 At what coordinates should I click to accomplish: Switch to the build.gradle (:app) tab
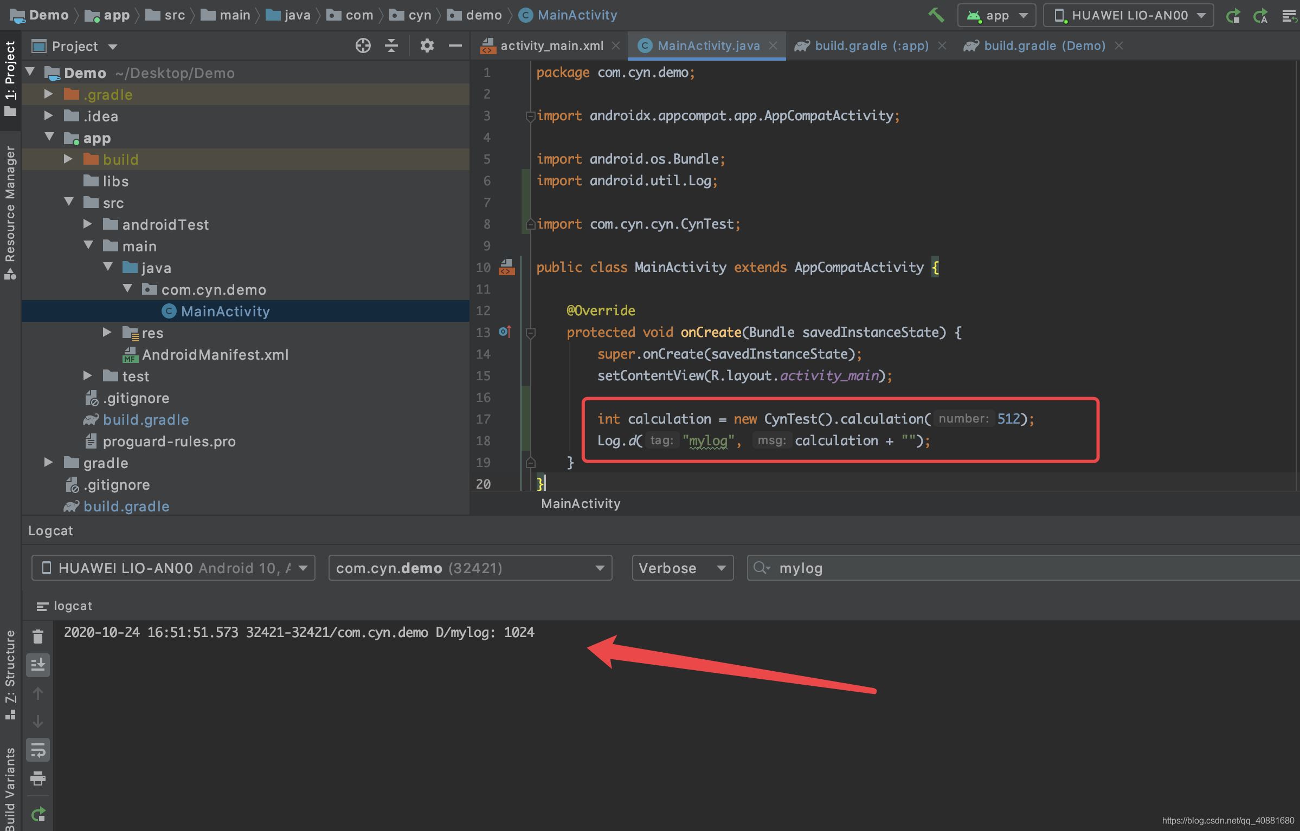point(871,46)
